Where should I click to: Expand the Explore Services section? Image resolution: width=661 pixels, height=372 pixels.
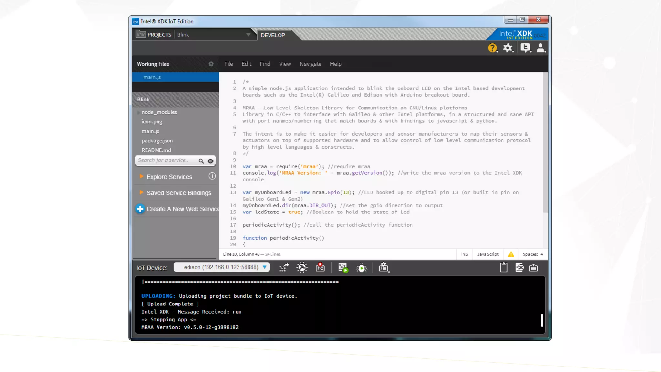169,177
